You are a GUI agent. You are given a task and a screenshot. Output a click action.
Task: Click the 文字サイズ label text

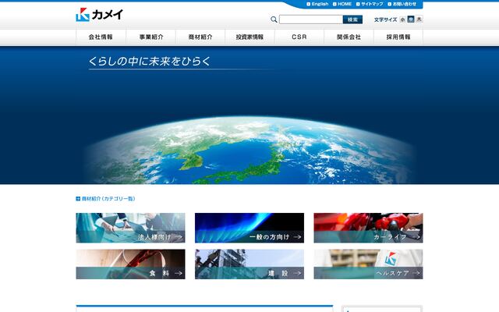(x=385, y=19)
